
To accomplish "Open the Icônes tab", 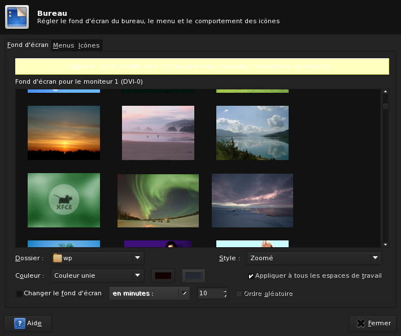I will [x=89, y=45].
